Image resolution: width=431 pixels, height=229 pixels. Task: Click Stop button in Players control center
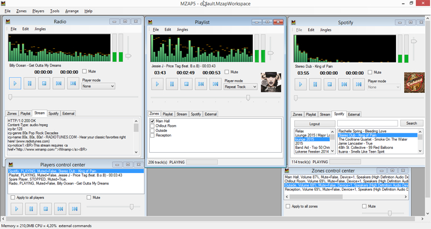(x=45, y=208)
